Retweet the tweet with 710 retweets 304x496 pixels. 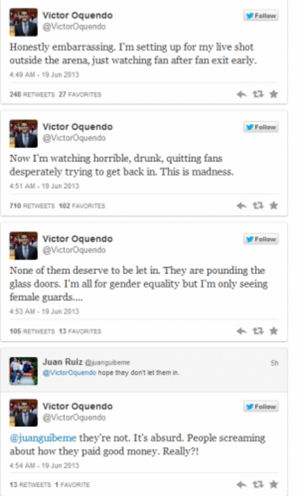pyautogui.click(x=258, y=205)
